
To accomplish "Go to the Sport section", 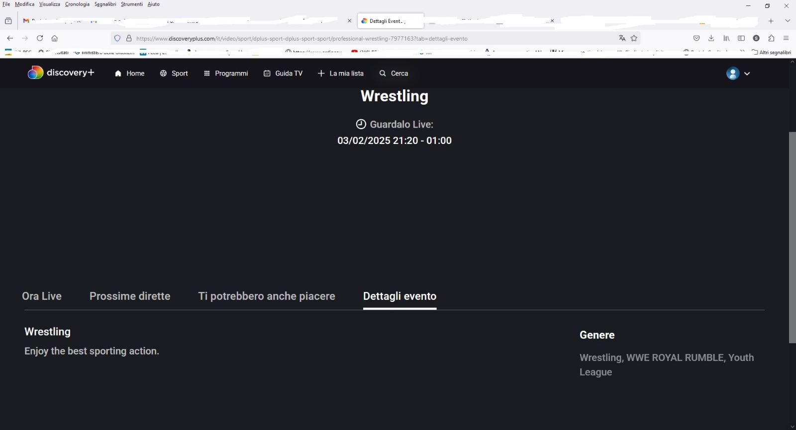I will (174, 73).
